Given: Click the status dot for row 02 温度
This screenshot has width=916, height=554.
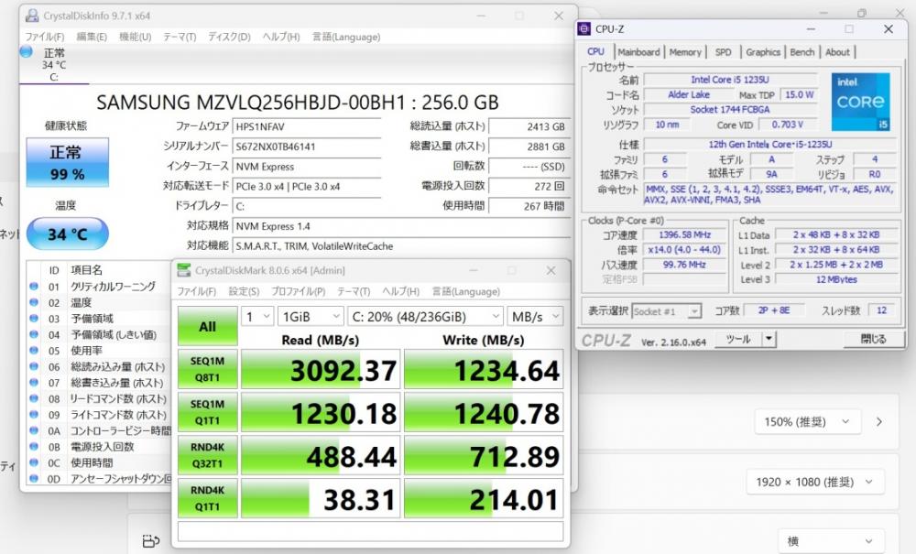Looking at the screenshot, I should (34, 302).
